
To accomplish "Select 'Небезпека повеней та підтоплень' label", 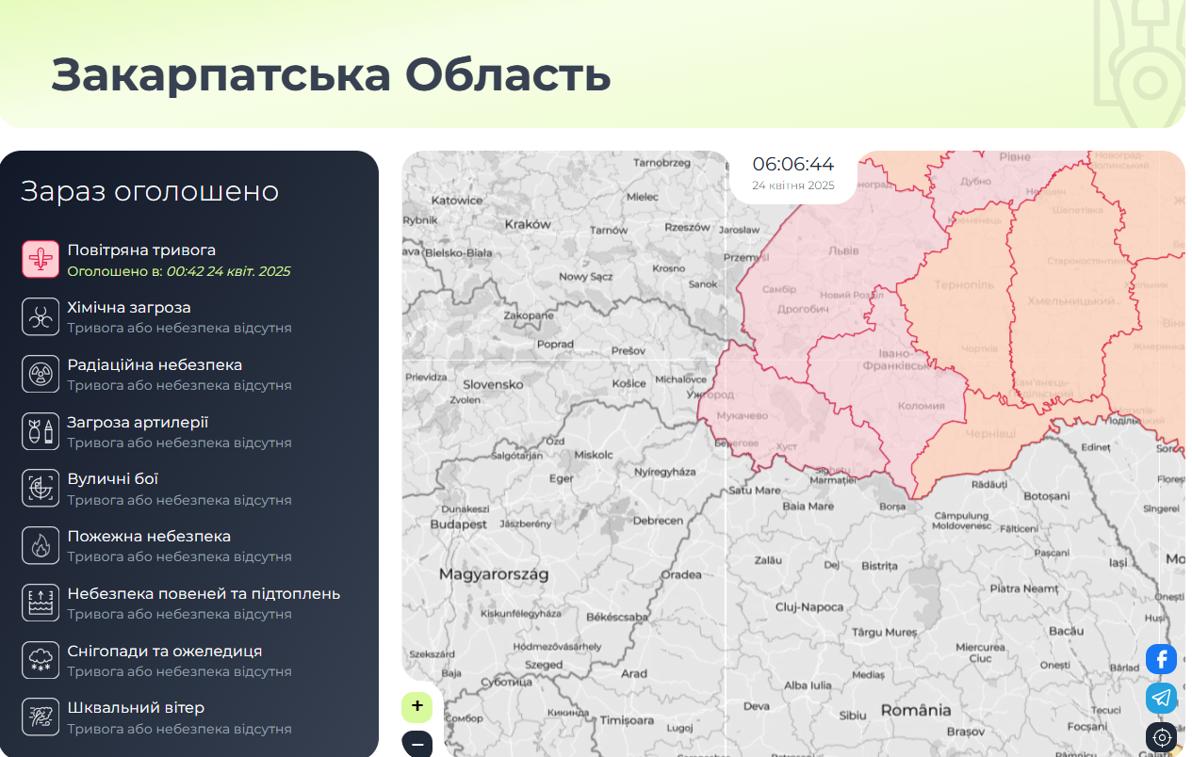I will 204,594.
